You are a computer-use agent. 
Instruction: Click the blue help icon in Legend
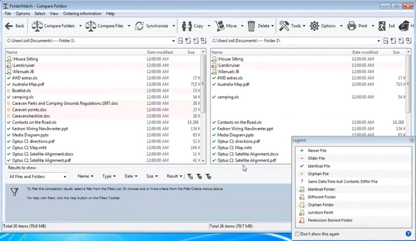[x=409, y=234]
